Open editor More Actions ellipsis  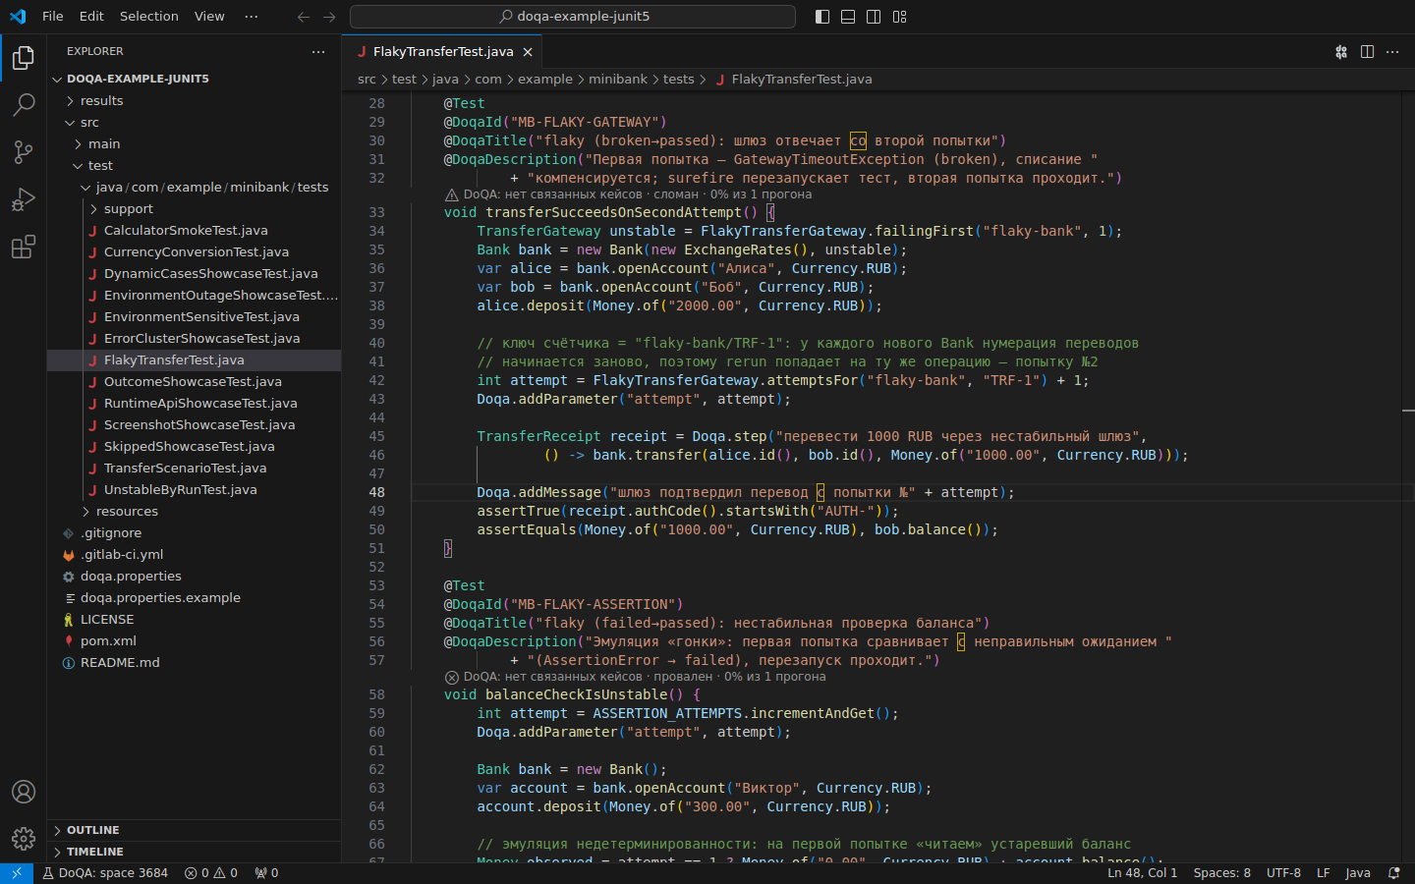click(1392, 52)
